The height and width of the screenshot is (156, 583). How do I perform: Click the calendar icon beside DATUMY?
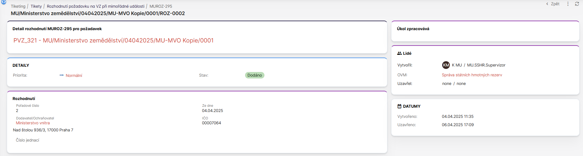pos(399,106)
